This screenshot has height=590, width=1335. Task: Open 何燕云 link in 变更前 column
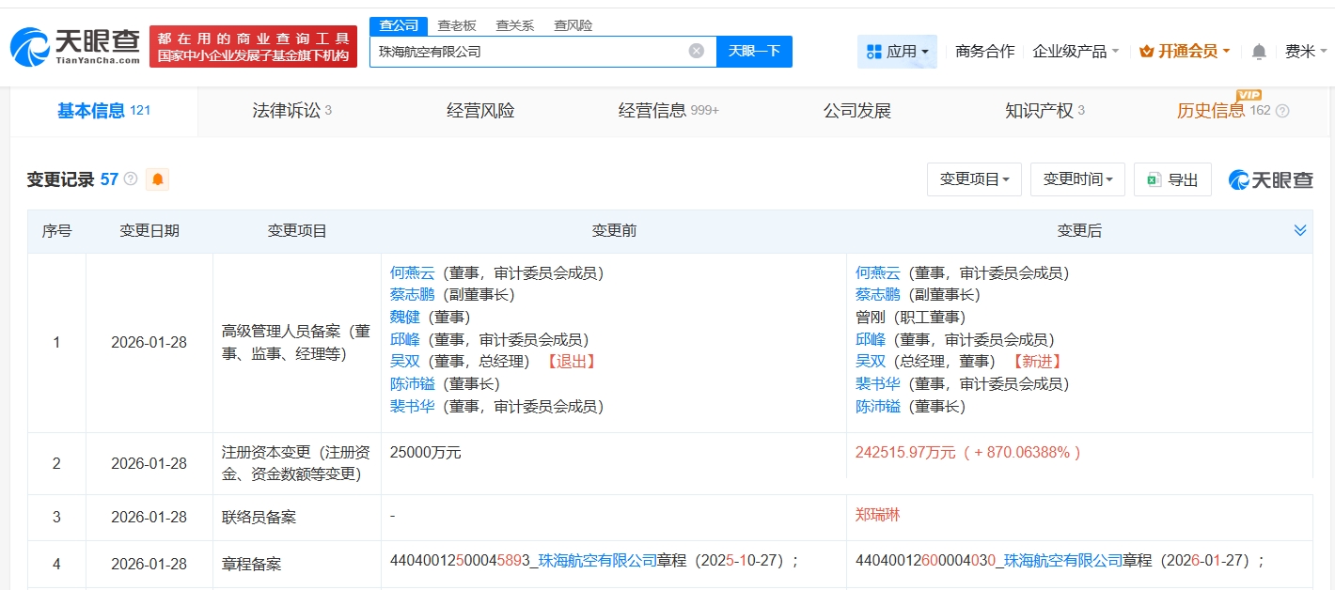[x=412, y=273]
